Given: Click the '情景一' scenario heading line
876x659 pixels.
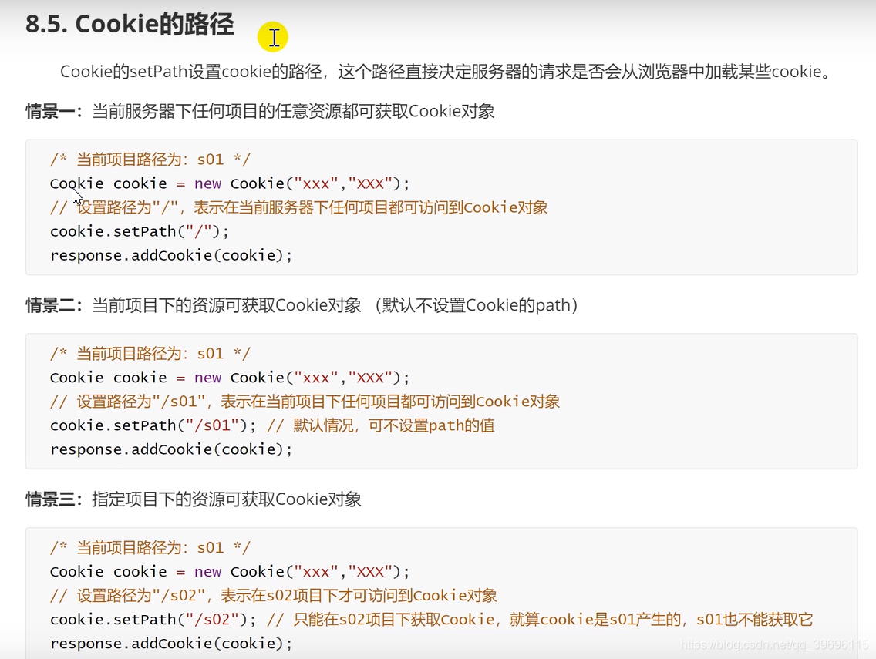Looking at the screenshot, I should (260, 111).
